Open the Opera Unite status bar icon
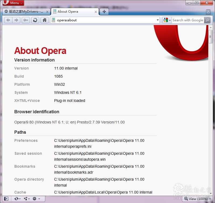The width and height of the screenshot is (215, 203). point(27,199)
